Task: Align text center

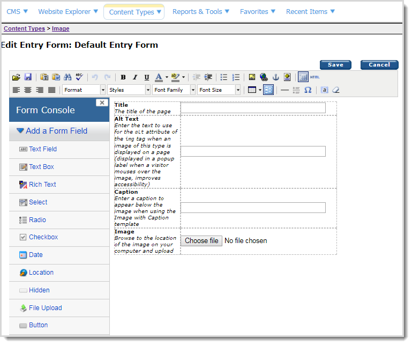Action: pos(28,90)
